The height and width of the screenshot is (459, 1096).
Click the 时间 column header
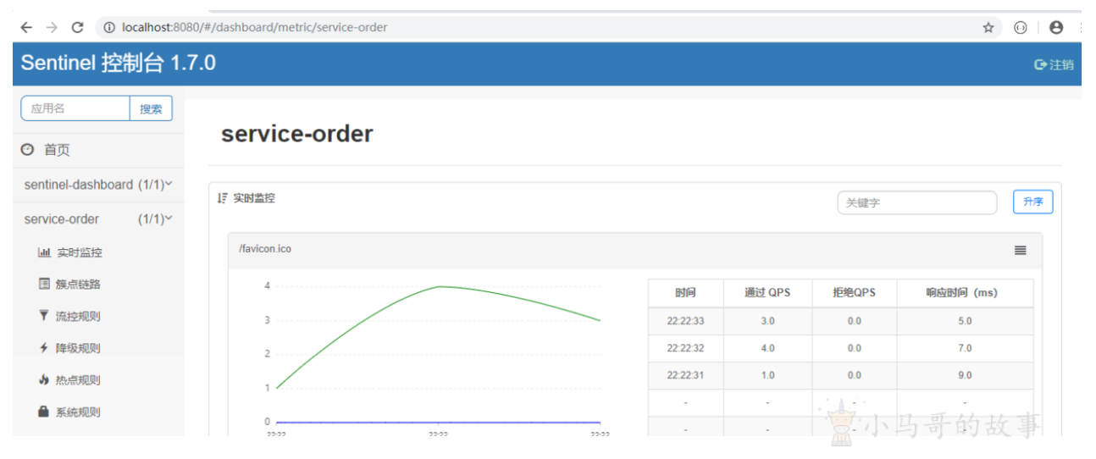[x=685, y=293]
